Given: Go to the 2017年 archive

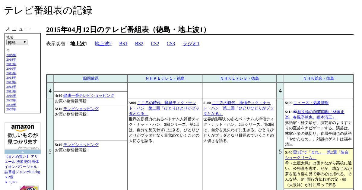Looking at the screenshot, I should (x=11, y=64).
